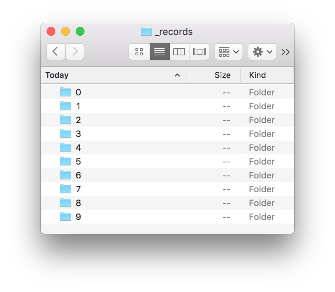Zoom the window with green button

click(x=80, y=31)
